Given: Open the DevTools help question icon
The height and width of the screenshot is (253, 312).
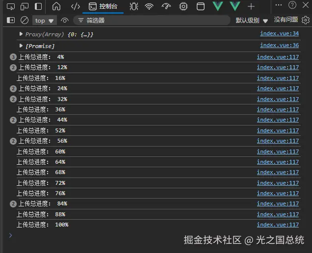Looking at the screenshot, I should pyautogui.click(x=292, y=5).
